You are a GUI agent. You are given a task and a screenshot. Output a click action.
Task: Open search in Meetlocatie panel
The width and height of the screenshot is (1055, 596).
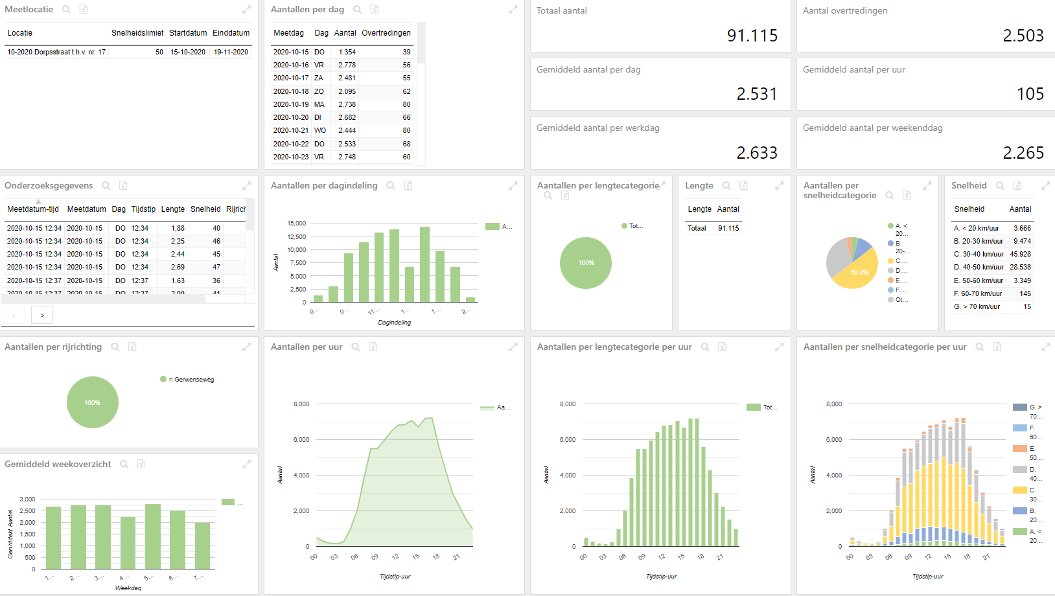66,10
